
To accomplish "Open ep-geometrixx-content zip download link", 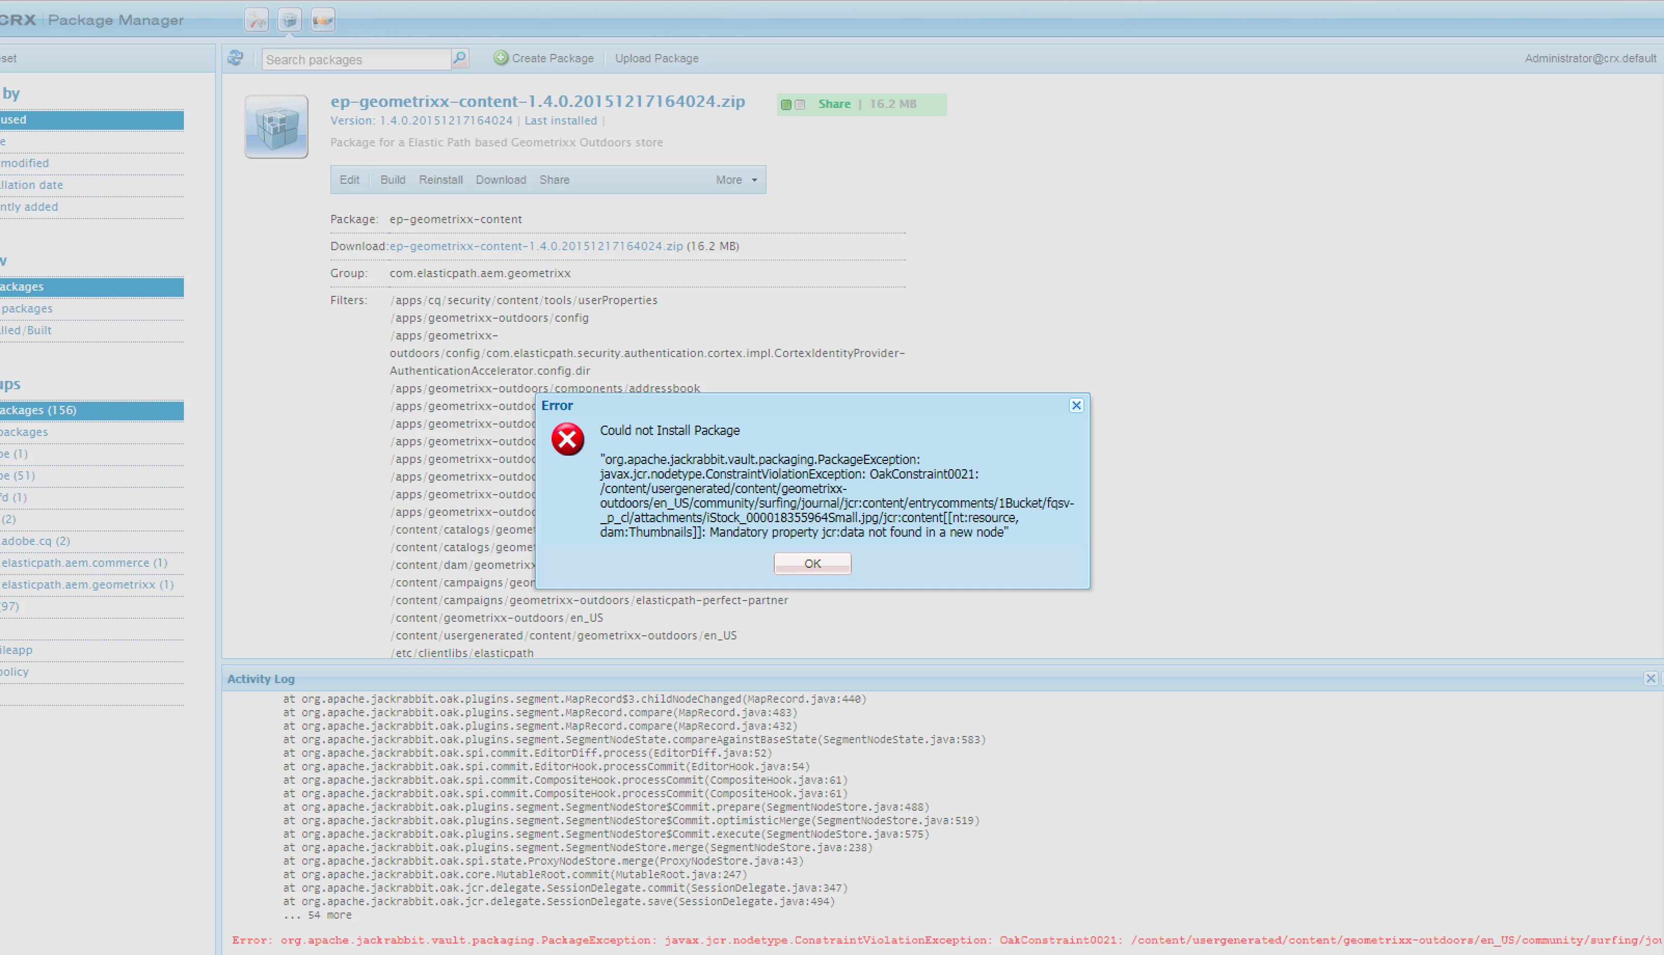I will [535, 246].
